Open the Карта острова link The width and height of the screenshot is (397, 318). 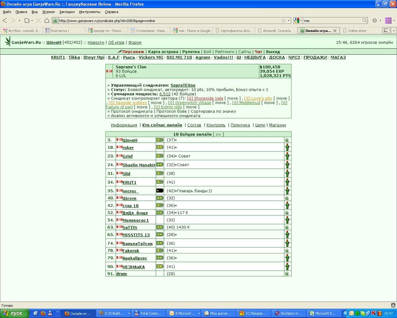pos(163,52)
